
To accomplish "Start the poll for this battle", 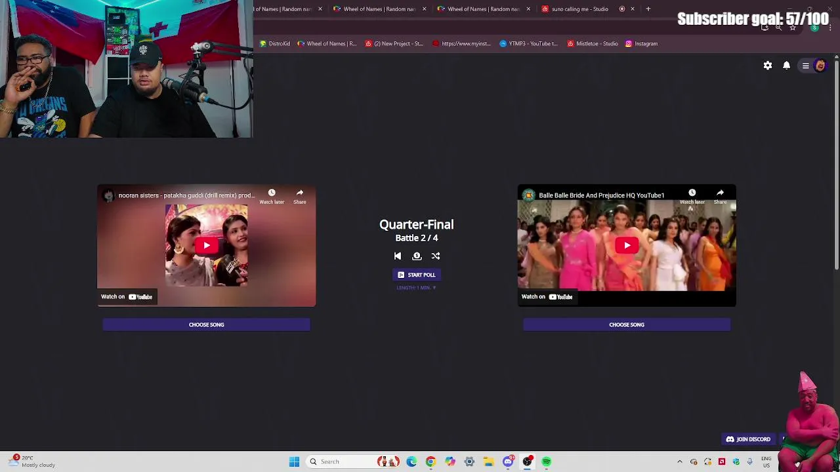I will pos(417,275).
